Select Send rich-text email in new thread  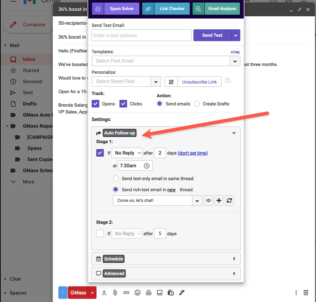click(116, 189)
